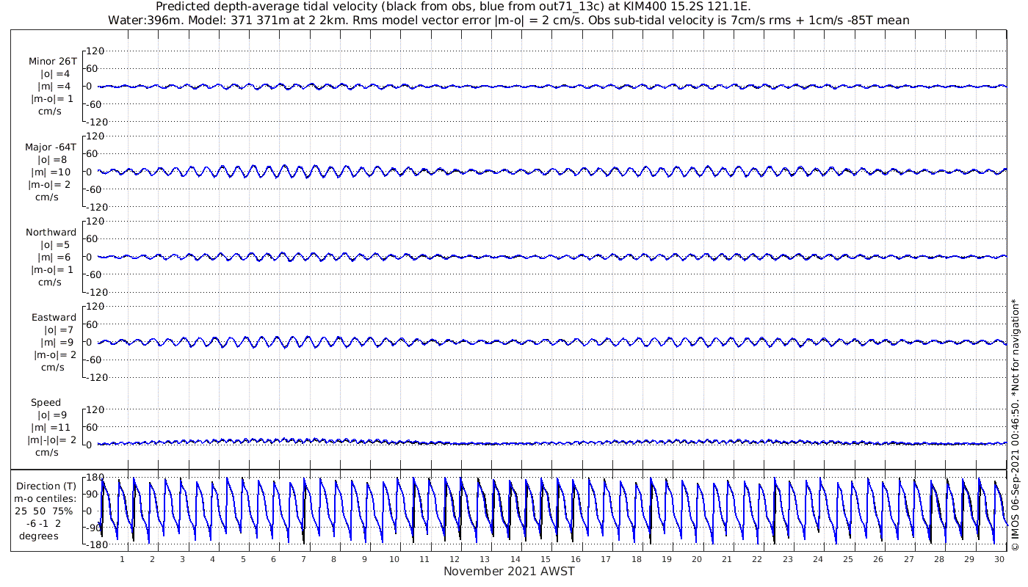Click the title 'Predicted depth-average tidal velocity'
Image resolution: width=1028 pixels, height=587 pixels.
point(453,7)
